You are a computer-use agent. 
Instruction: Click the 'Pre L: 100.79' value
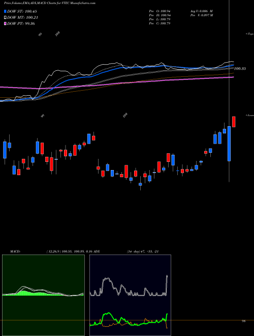pyautogui.click(x=160, y=19)
